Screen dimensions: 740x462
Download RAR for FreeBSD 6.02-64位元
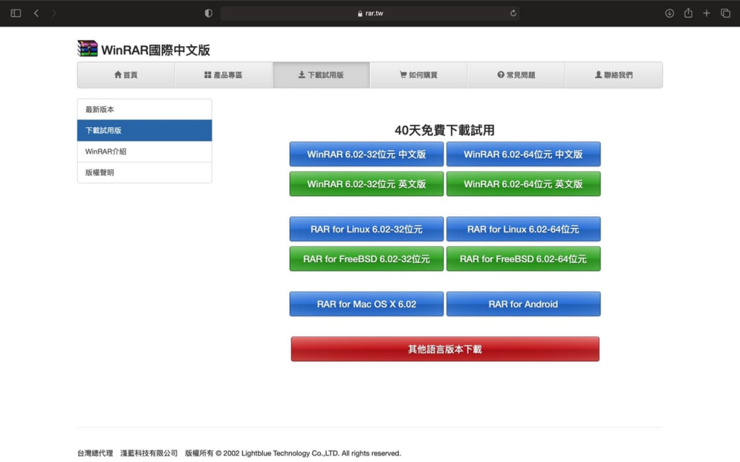tap(523, 259)
